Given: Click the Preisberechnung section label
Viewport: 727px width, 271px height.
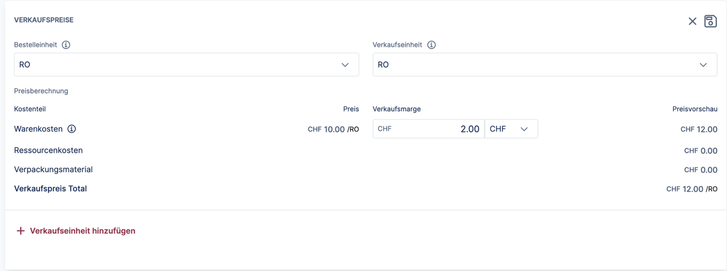Looking at the screenshot, I should tap(41, 91).
